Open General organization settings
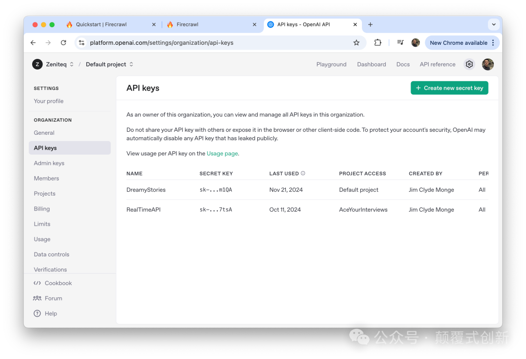Image resolution: width=526 pixels, height=359 pixels. [44, 133]
